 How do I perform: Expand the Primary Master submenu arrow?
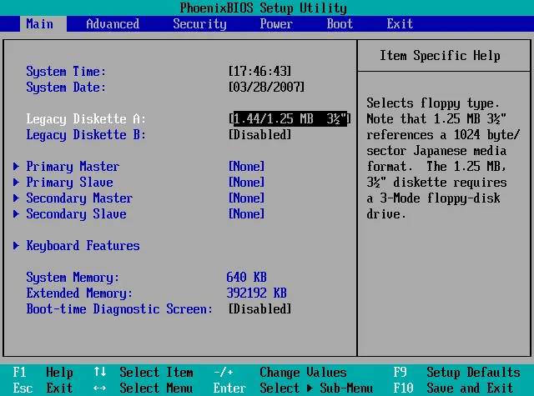17,167
